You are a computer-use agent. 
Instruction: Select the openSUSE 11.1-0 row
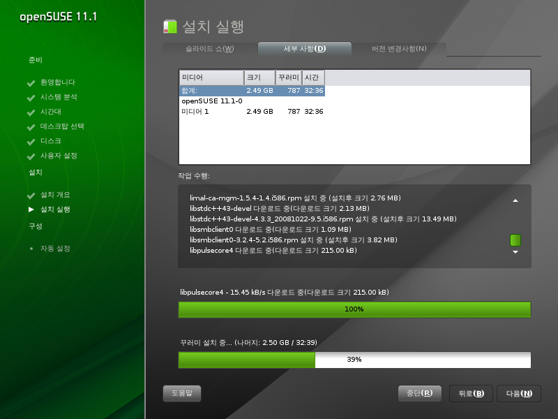click(252, 101)
